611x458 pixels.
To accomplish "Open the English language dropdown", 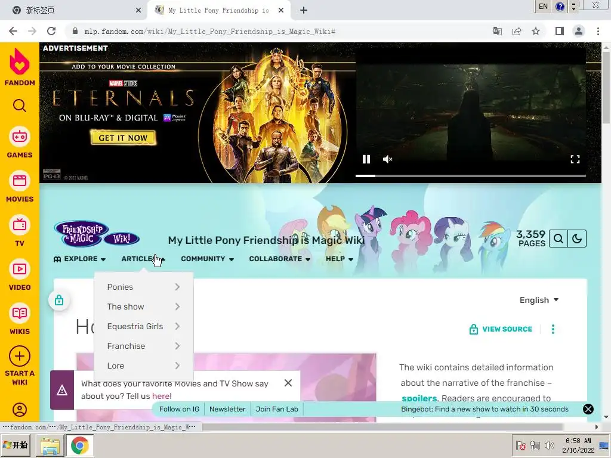I will [x=539, y=301].
